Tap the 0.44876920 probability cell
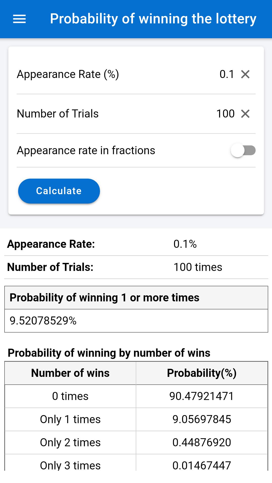Viewport: 272px width, 483px height. point(202,442)
